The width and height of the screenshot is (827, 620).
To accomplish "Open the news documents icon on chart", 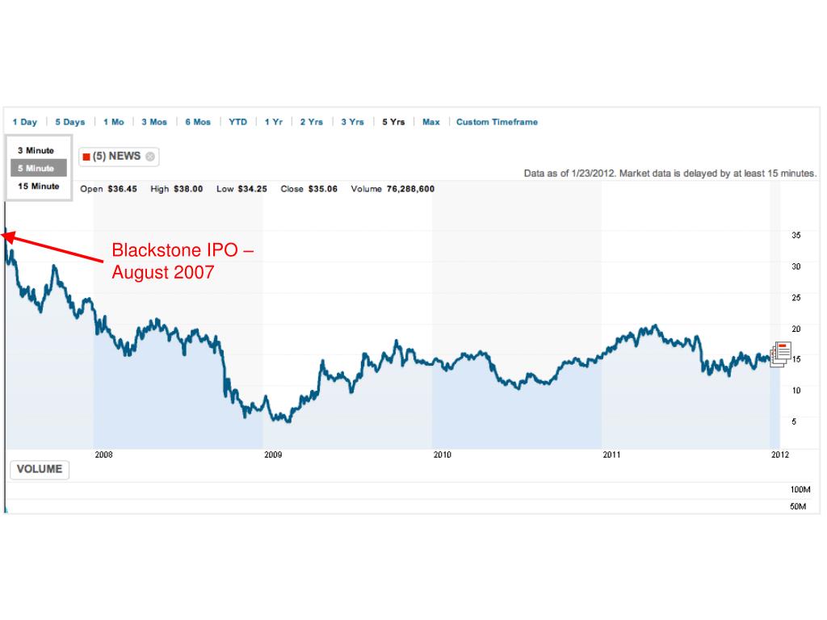I will coord(781,354).
